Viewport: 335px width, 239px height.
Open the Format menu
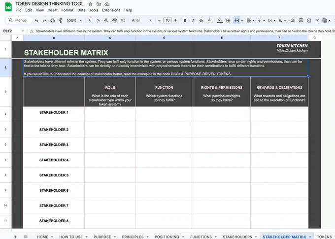67,10
